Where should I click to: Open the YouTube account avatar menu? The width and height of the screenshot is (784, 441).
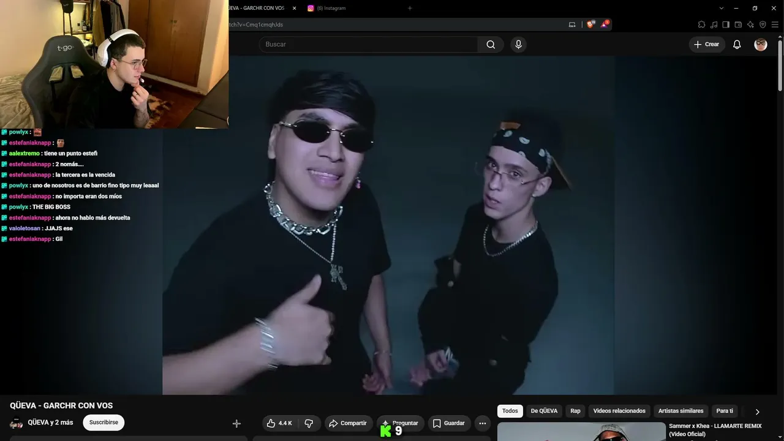tap(761, 44)
